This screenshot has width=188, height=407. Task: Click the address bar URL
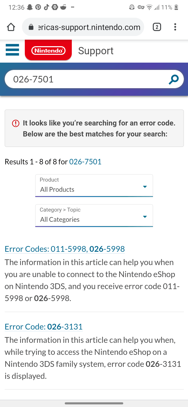pyautogui.click(x=89, y=27)
